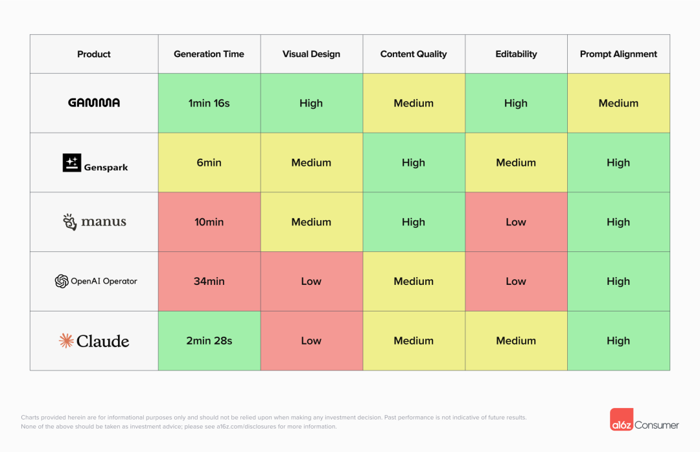Viewport: 700px width, 452px height.
Task: Click the Claude starburst logo
Action: (x=66, y=341)
